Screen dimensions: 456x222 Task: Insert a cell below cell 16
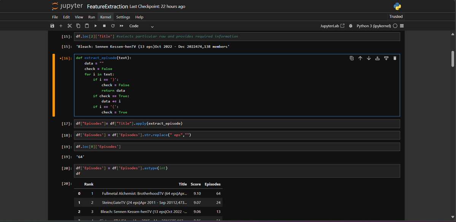pos(386,58)
